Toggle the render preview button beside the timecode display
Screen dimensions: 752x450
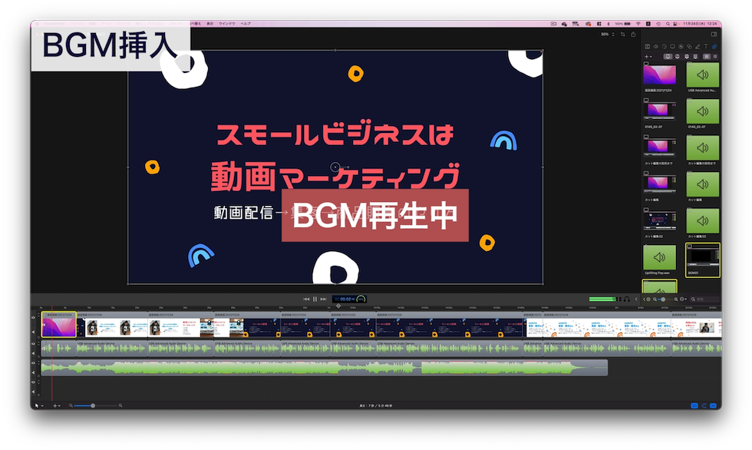361,299
